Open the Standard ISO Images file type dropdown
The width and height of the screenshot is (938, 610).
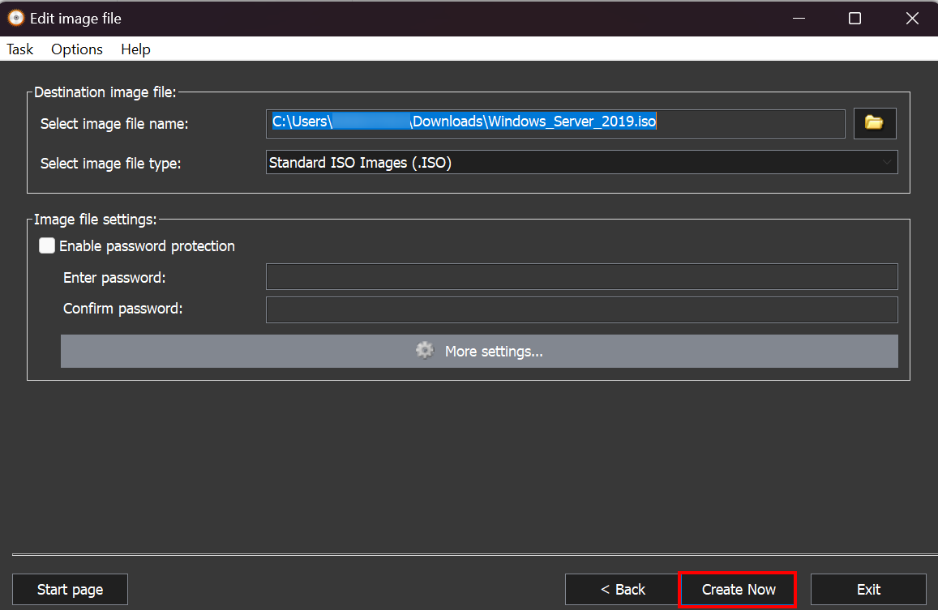580,163
